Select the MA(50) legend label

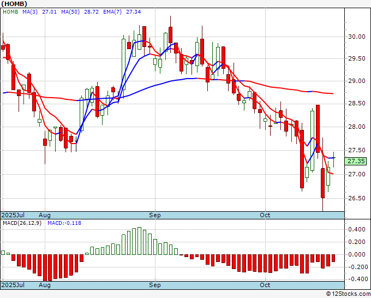tap(70, 12)
